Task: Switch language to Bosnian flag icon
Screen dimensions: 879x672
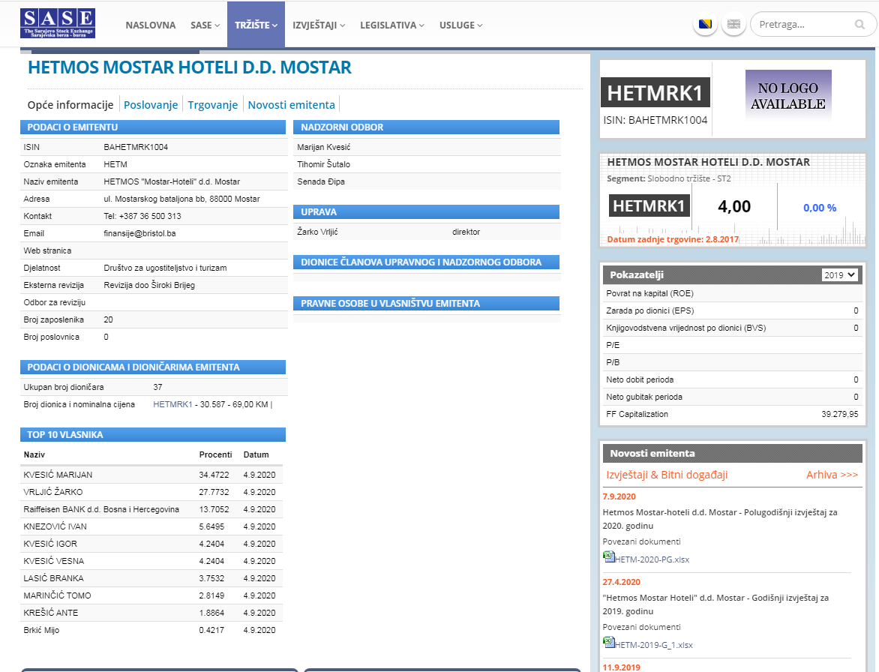Action: tap(705, 24)
